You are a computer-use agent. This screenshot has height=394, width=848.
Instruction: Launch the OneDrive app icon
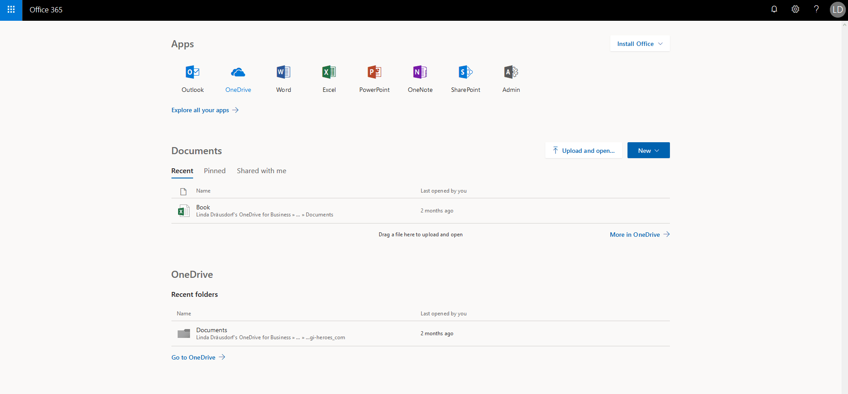(x=238, y=72)
